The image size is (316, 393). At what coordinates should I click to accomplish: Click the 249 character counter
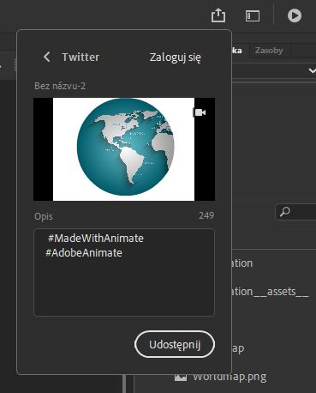(206, 215)
